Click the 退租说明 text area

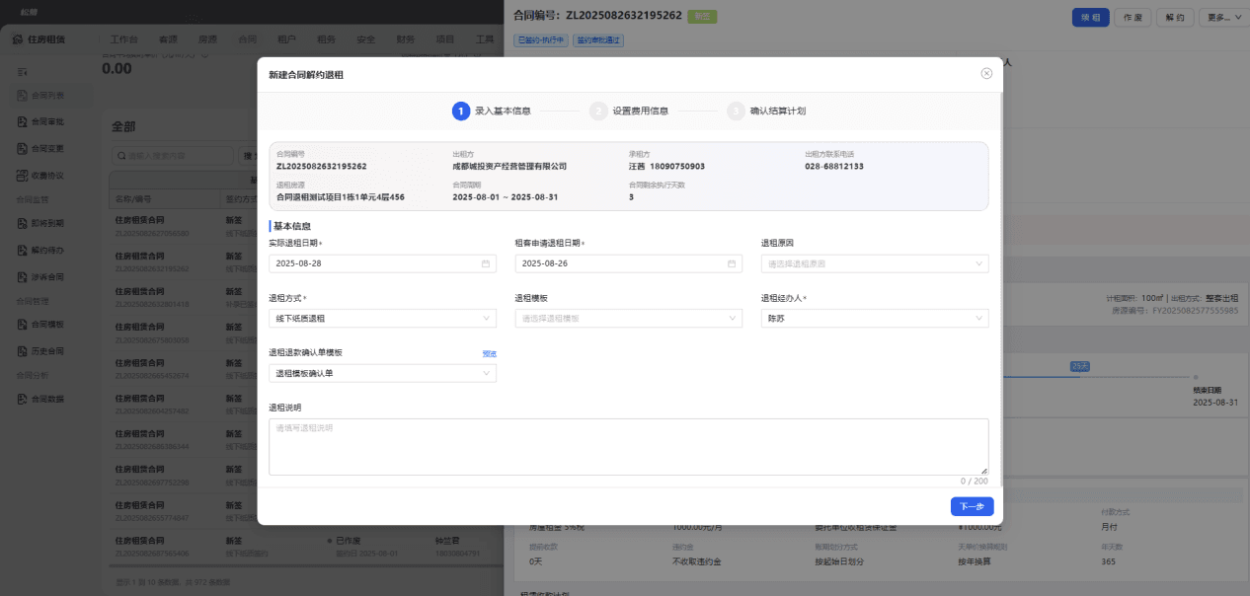(x=629, y=447)
